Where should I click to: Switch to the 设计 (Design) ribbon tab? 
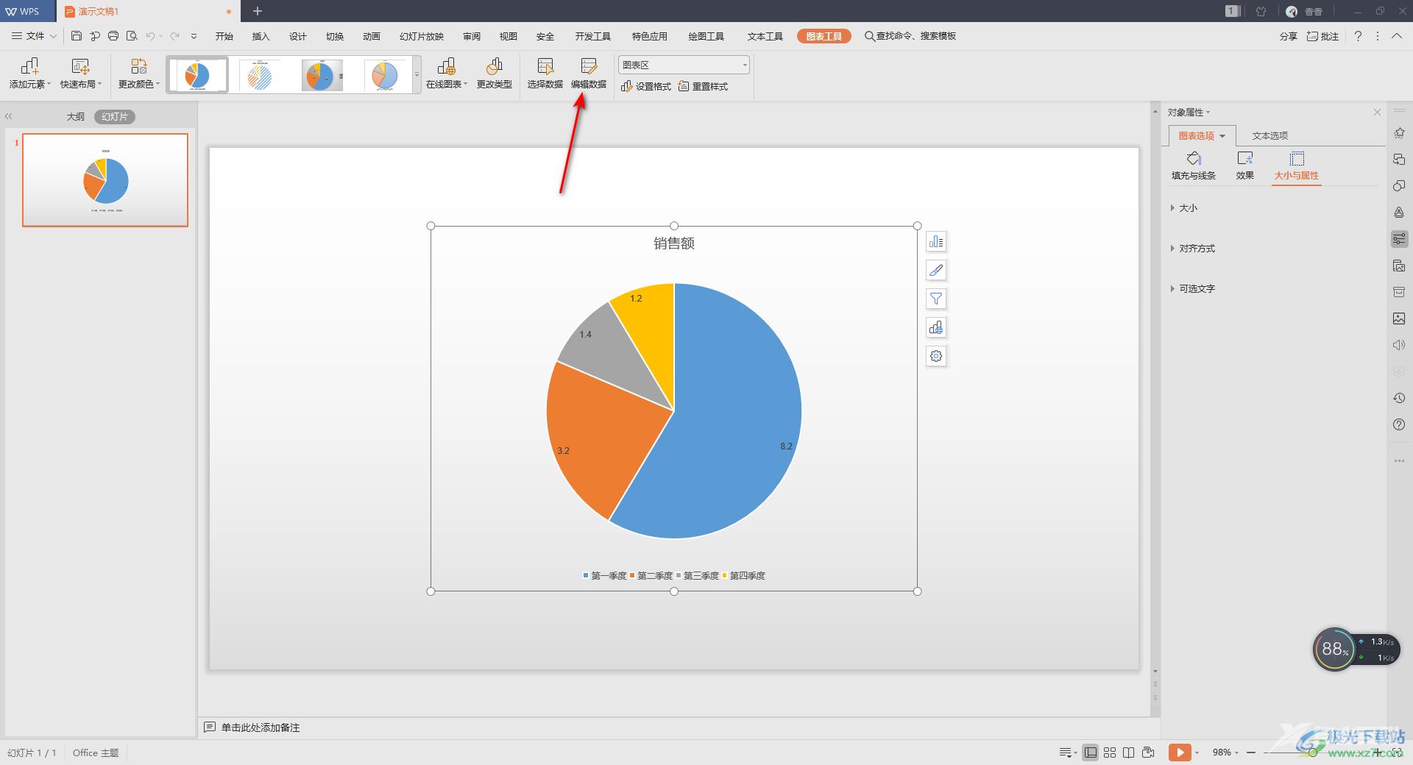tap(298, 36)
